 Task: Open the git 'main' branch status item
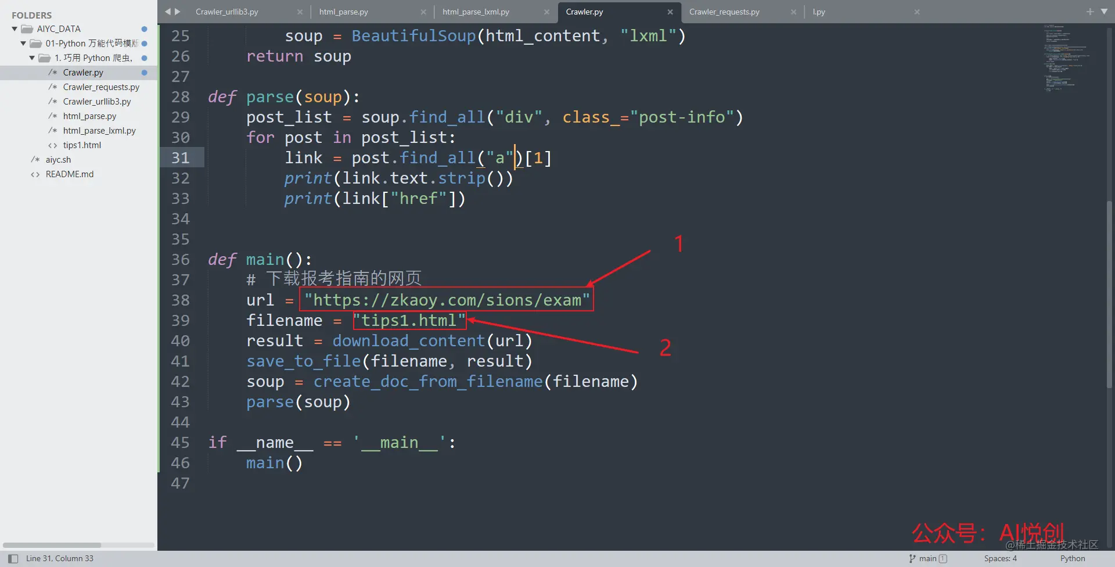point(928,559)
